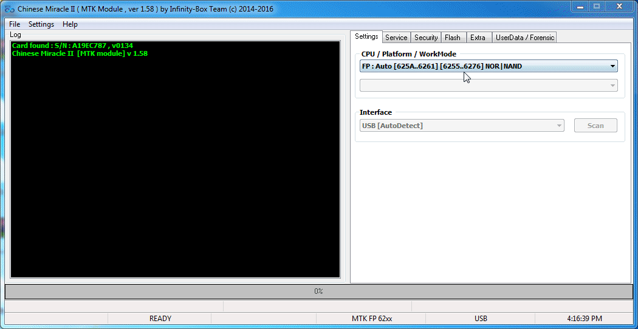Open the UserData / Forensic tab
Screen dimensions: 638x329
click(x=524, y=38)
